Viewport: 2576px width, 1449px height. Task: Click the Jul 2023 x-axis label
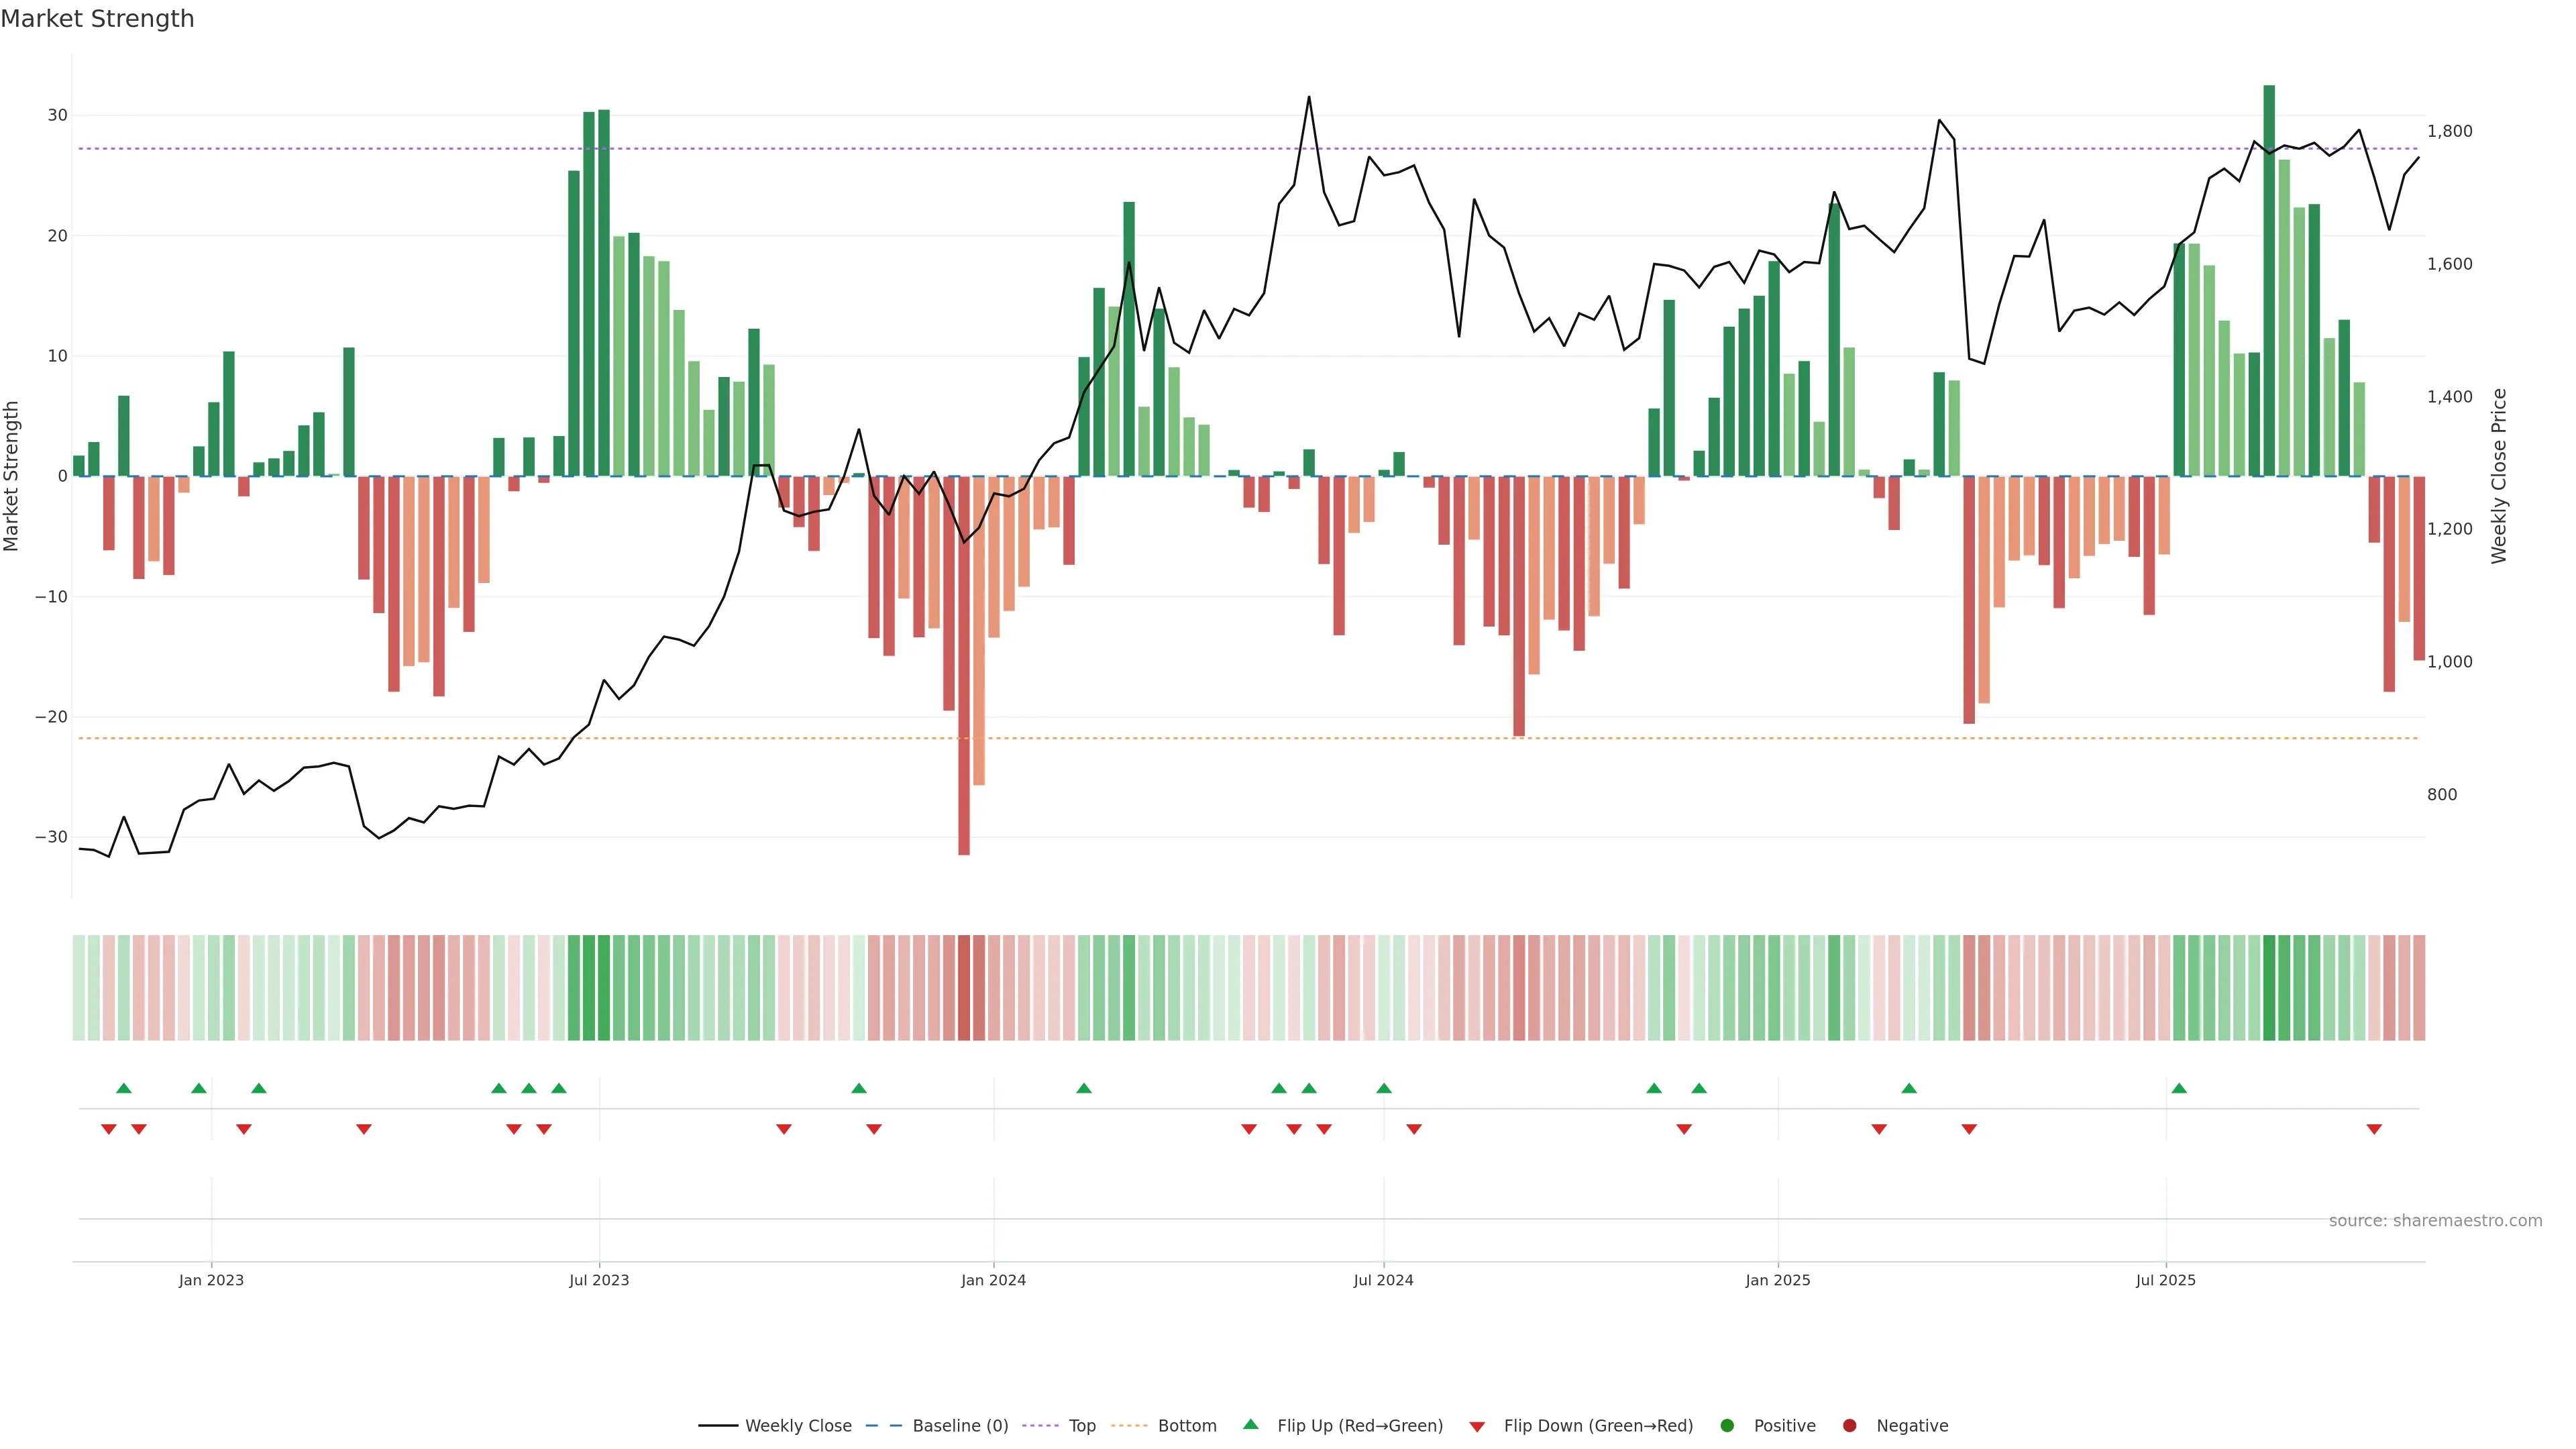click(x=599, y=1280)
